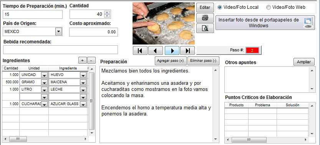Insert photo from the Windows clipboard
This screenshot has height=145, width=320.
(265, 23)
